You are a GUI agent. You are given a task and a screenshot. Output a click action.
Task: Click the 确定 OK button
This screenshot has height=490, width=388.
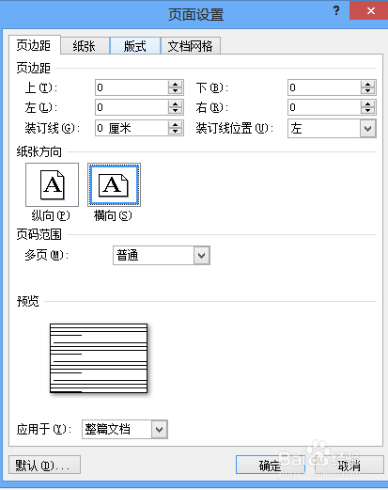(271, 465)
